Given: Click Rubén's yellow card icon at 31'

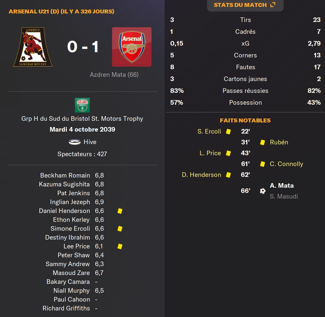Looking at the screenshot, I should (x=263, y=142).
